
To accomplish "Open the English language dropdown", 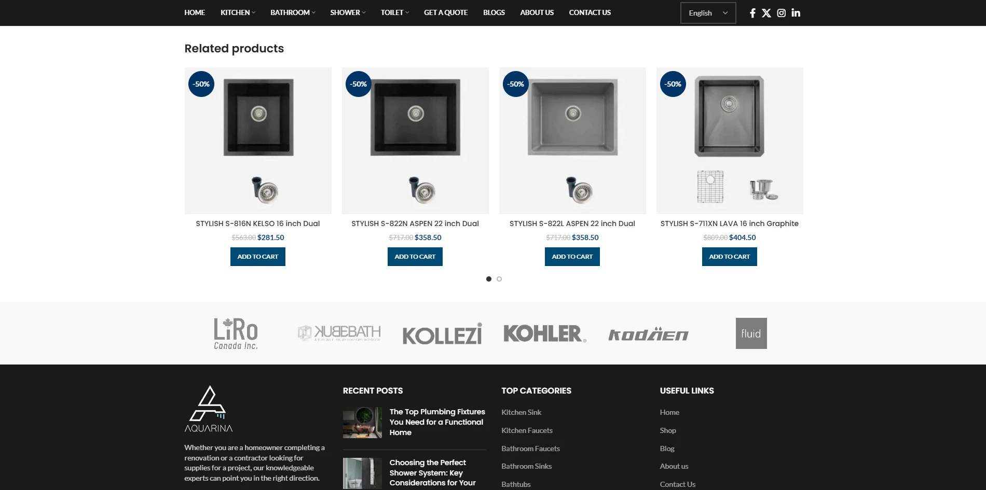I will (708, 13).
